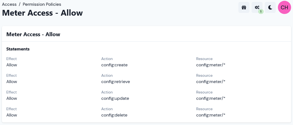Open the gift box what's new icon
This screenshot has height=125, width=293.
pos(244,7)
